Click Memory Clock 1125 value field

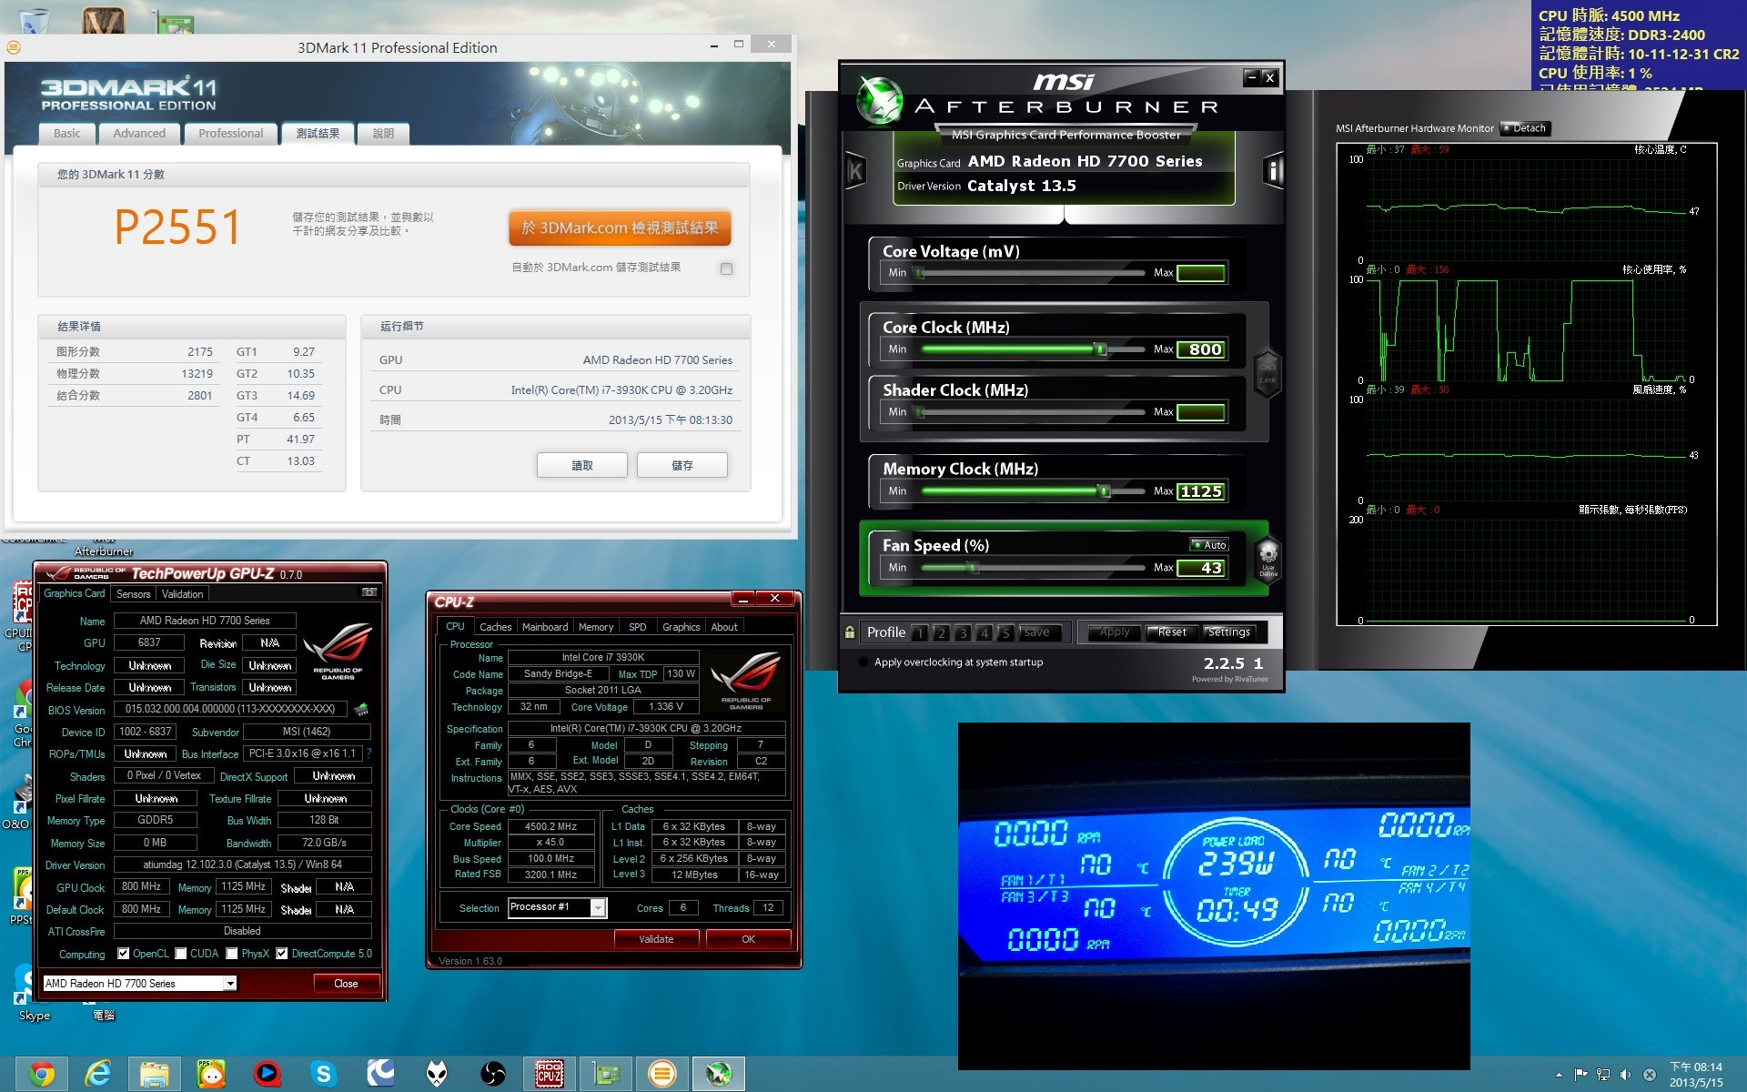coord(1201,491)
